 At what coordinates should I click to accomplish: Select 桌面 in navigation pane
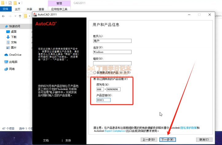click(14, 32)
